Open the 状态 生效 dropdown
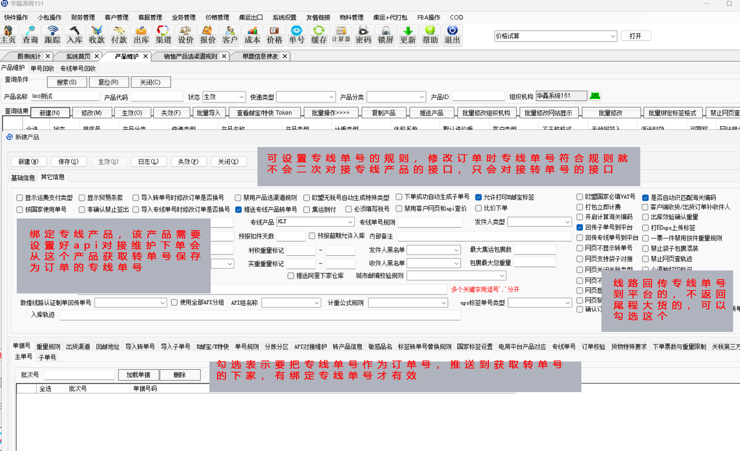 (241, 97)
